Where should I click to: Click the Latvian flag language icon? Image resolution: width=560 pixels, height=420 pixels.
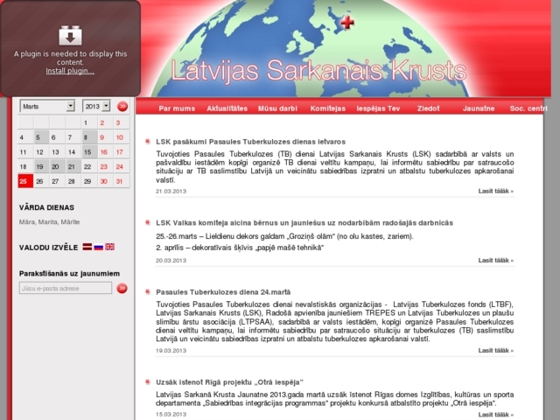87,247
